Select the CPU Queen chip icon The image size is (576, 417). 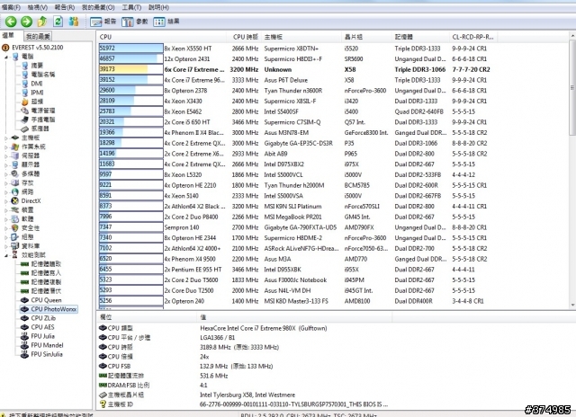click(24, 300)
